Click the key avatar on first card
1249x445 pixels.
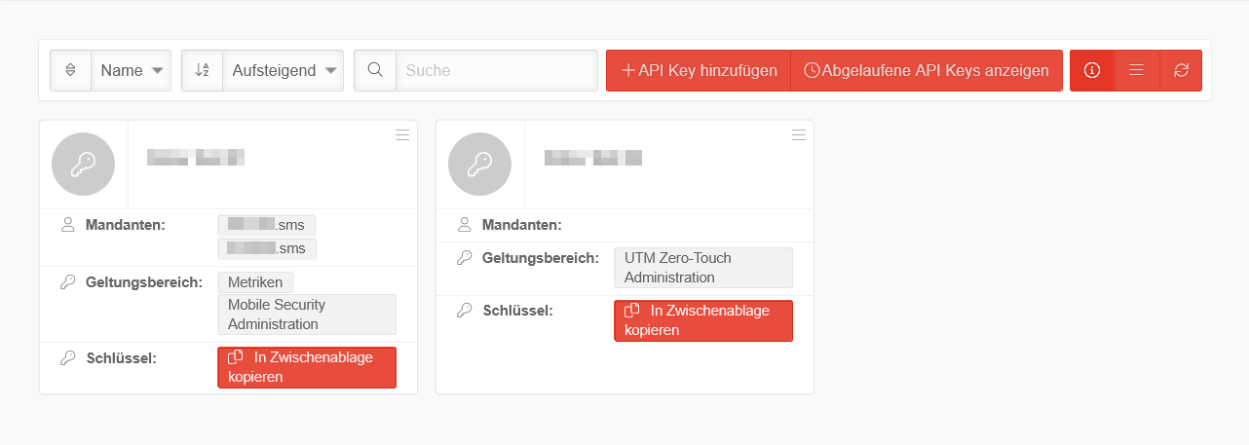pyautogui.click(x=84, y=165)
